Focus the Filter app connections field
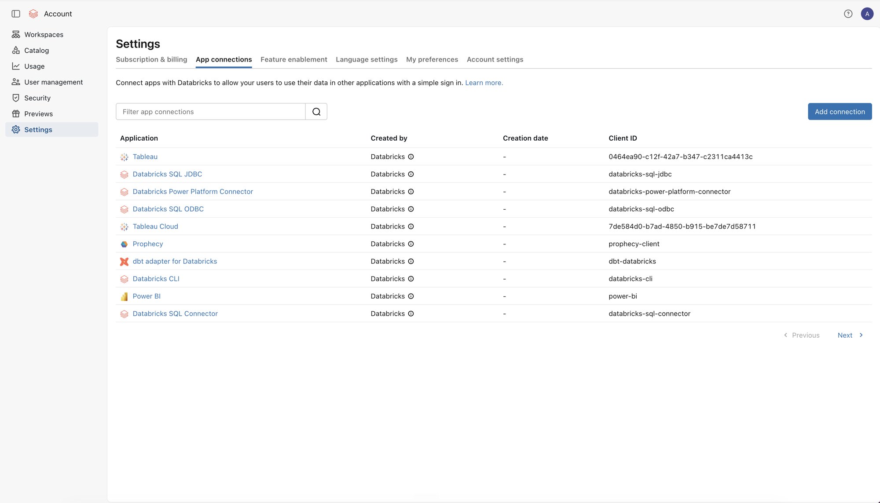 coord(210,112)
